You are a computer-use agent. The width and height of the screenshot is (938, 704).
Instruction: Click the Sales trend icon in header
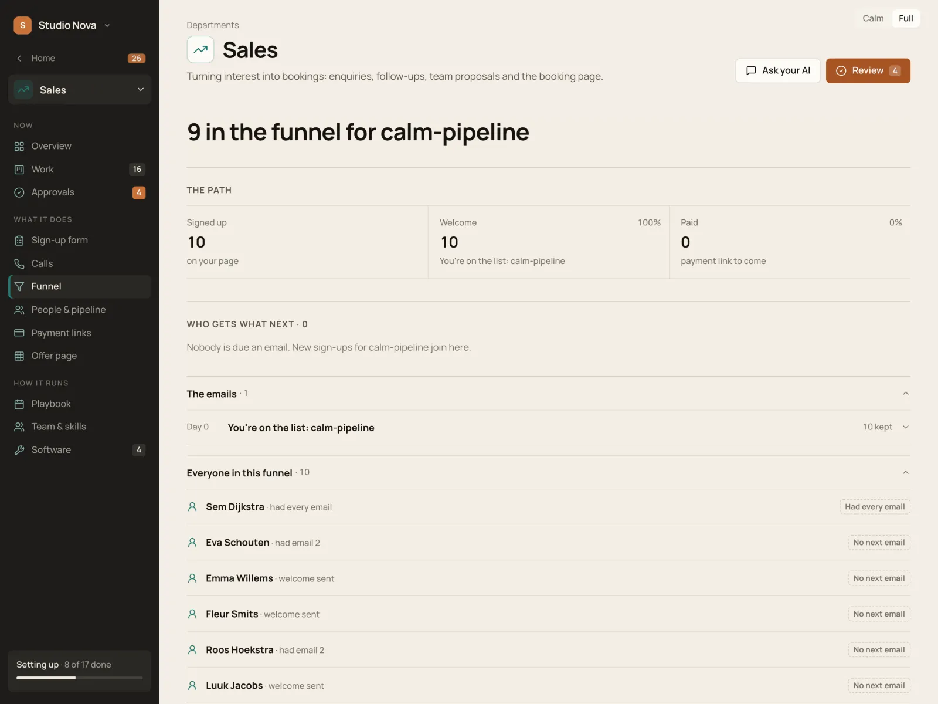click(x=200, y=50)
